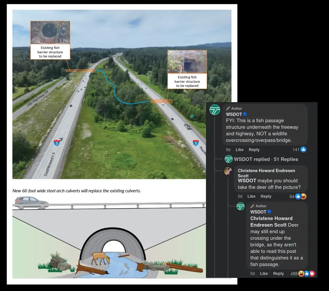Like Christene's deer comment
Screen dimensions: 329x291
tap(251, 196)
